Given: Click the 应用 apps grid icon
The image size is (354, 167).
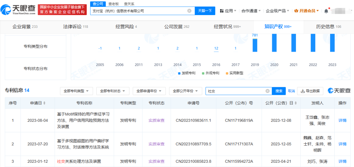Looking at the screenshot, I should point(222,10).
